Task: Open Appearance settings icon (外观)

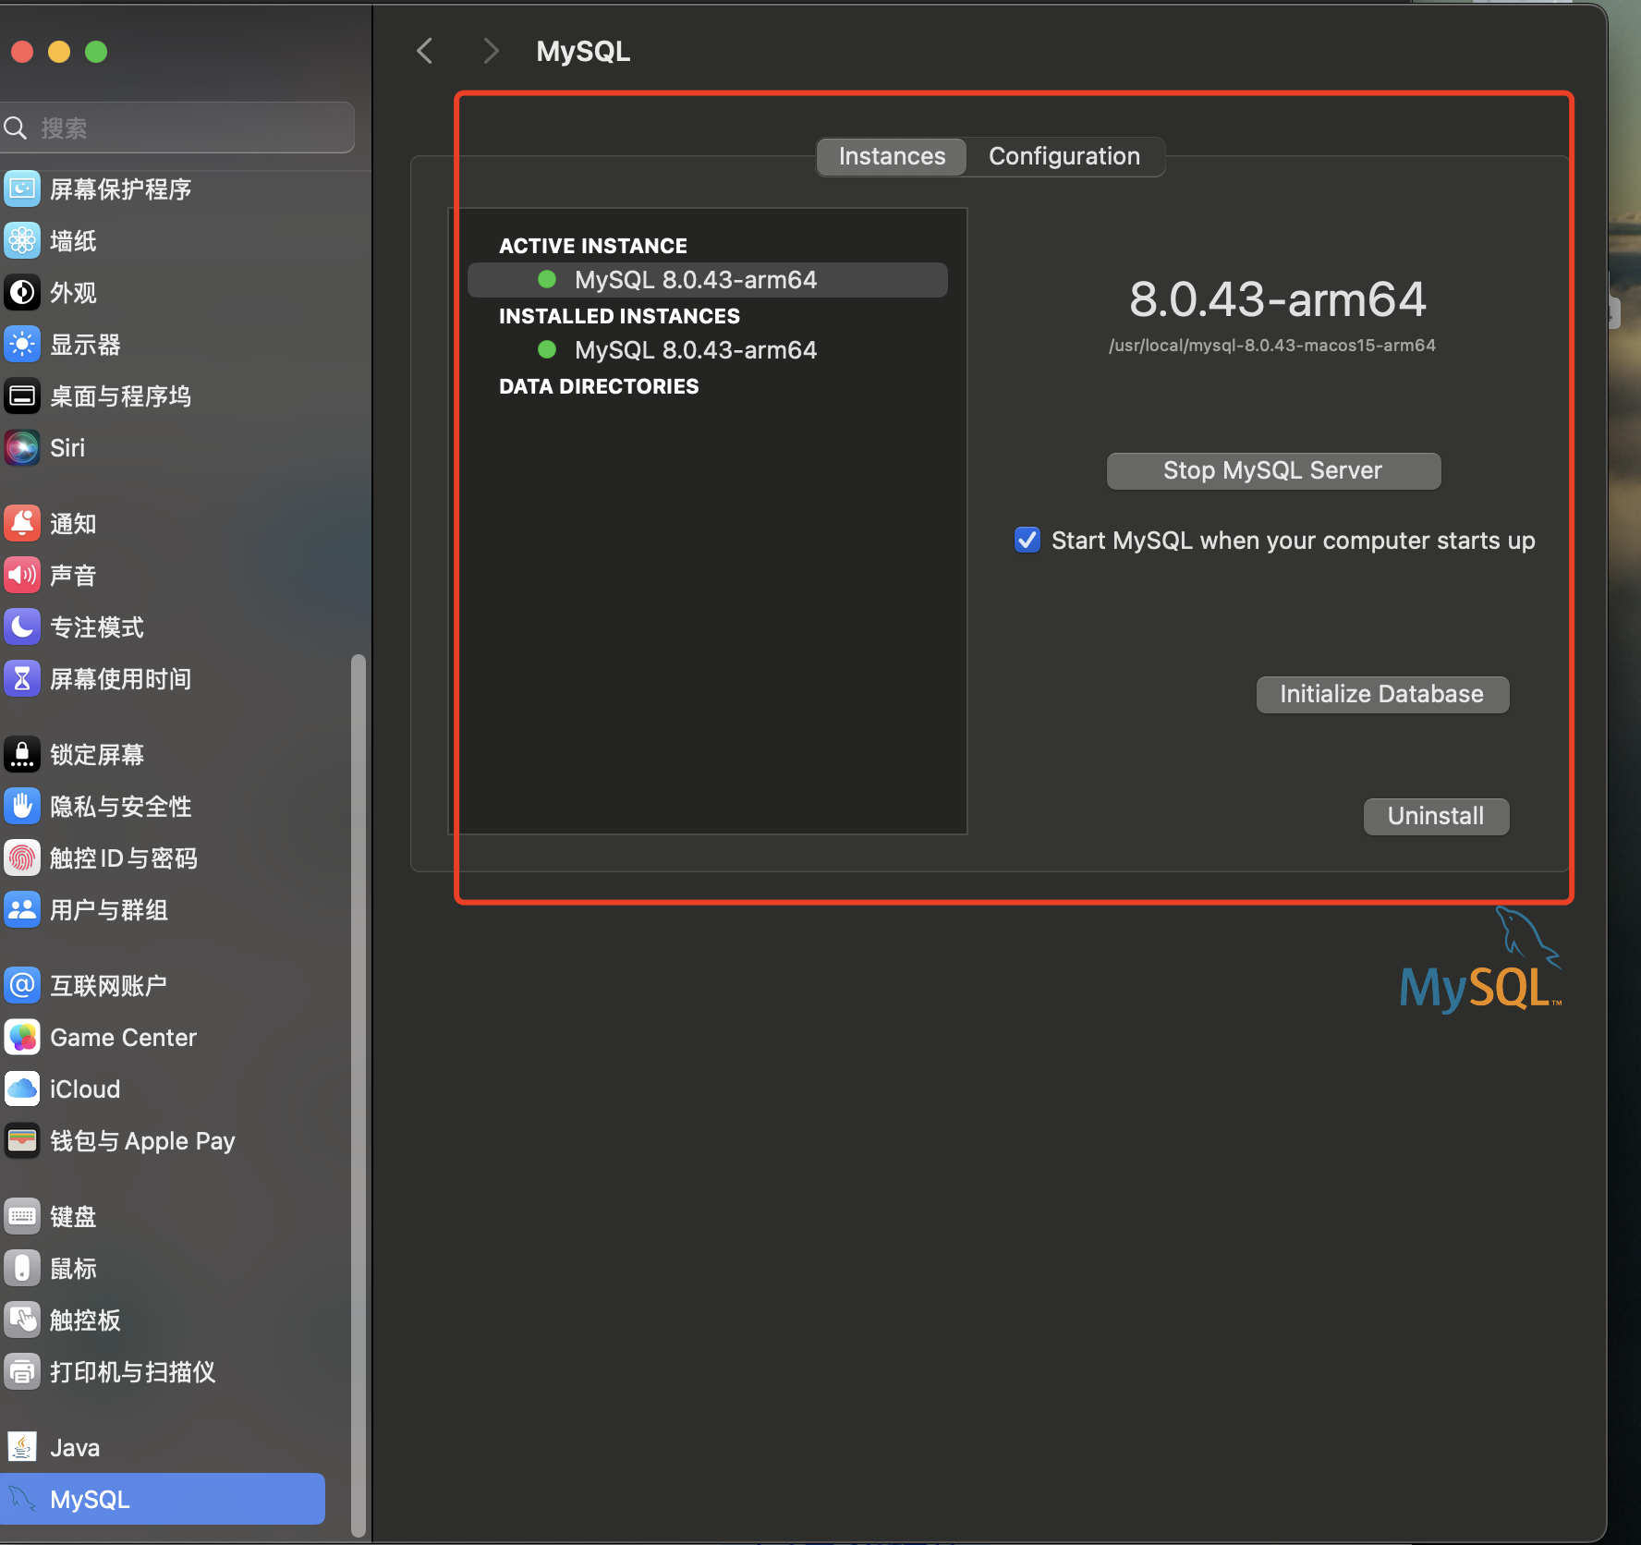Action: (22, 293)
